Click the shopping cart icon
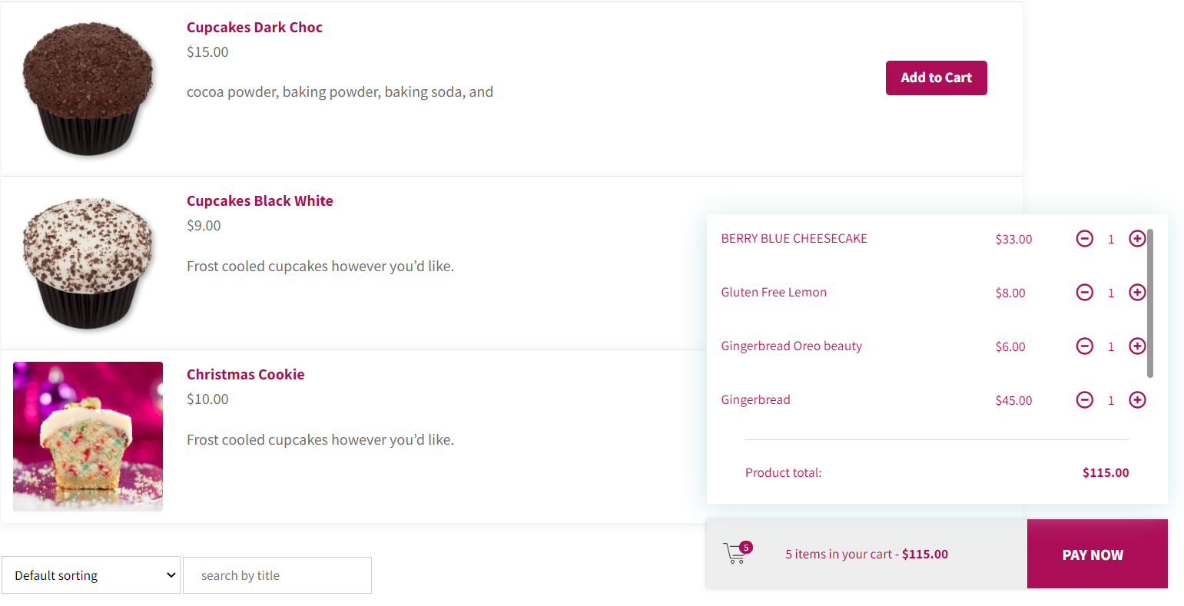The width and height of the screenshot is (1184, 606). click(x=736, y=553)
